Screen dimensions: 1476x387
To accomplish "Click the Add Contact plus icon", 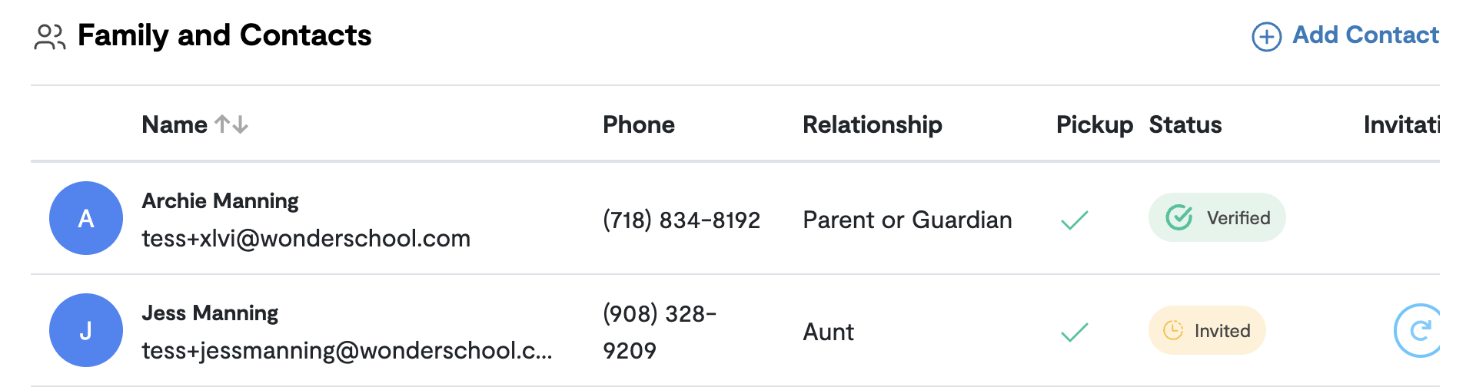I will (1266, 36).
